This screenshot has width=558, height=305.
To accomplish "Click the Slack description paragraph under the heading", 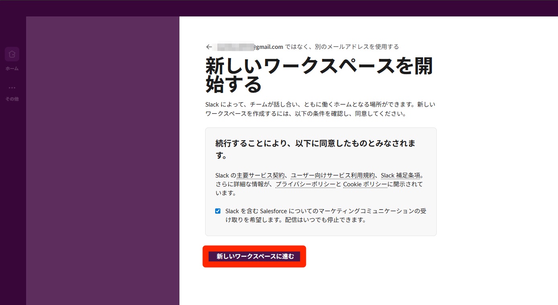I will tap(320, 109).
